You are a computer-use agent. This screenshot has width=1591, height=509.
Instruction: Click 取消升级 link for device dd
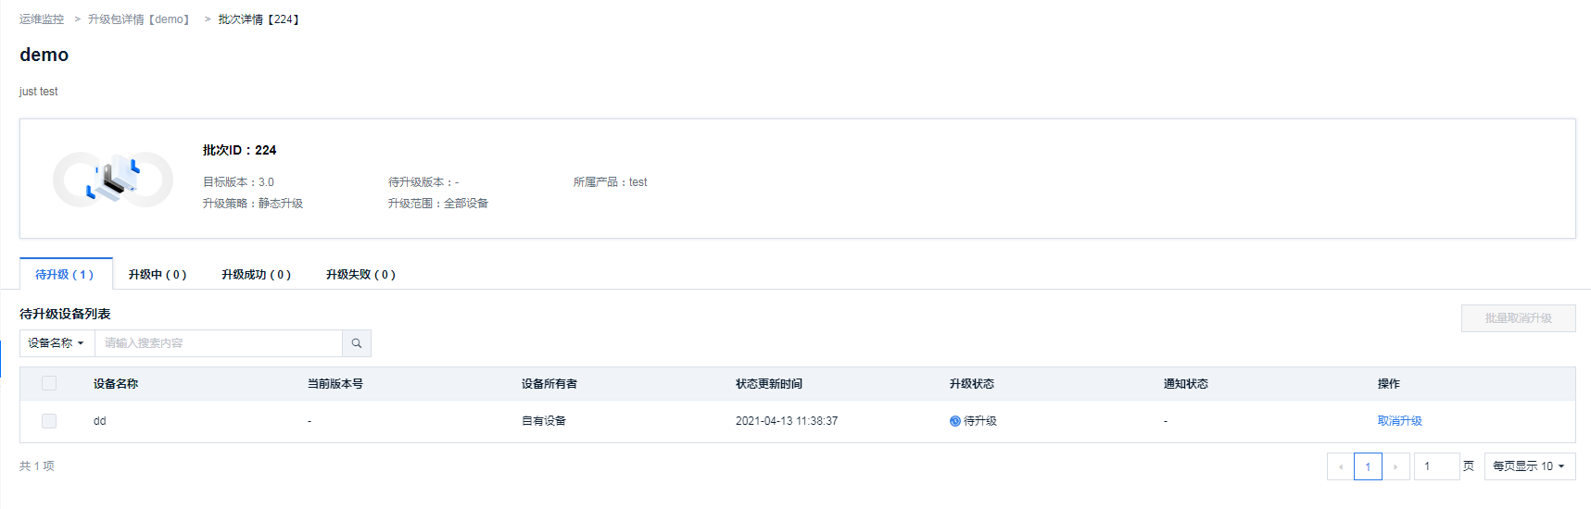1399,421
